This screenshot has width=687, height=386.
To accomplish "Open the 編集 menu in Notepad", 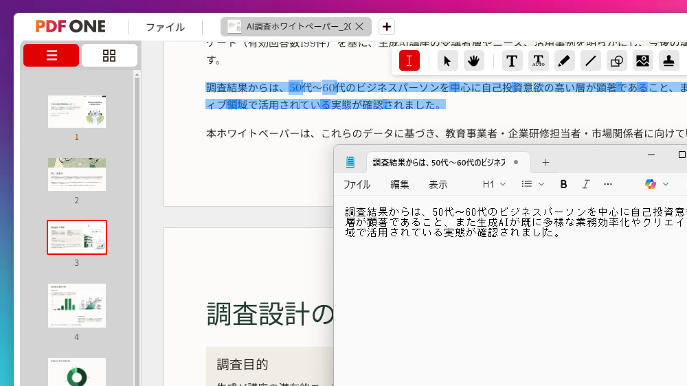I will [x=399, y=184].
